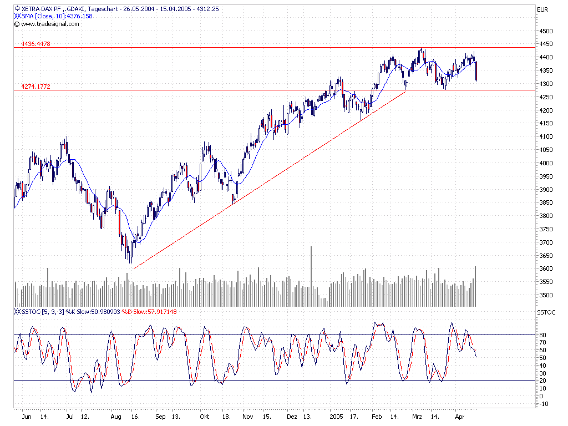Image resolution: width=568 pixels, height=426 pixels.
Task: Click the 80 overbought level on stochastic axis
Action: pyautogui.click(x=543, y=335)
